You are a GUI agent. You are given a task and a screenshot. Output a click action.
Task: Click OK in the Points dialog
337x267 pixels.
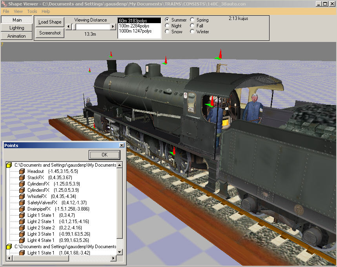pos(104,154)
